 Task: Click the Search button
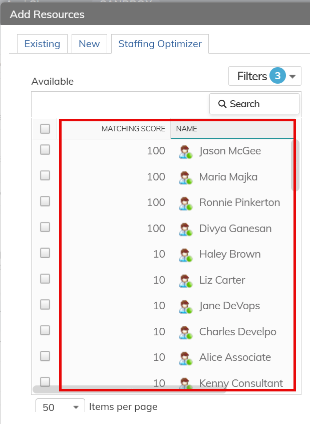tap(254, 104)
